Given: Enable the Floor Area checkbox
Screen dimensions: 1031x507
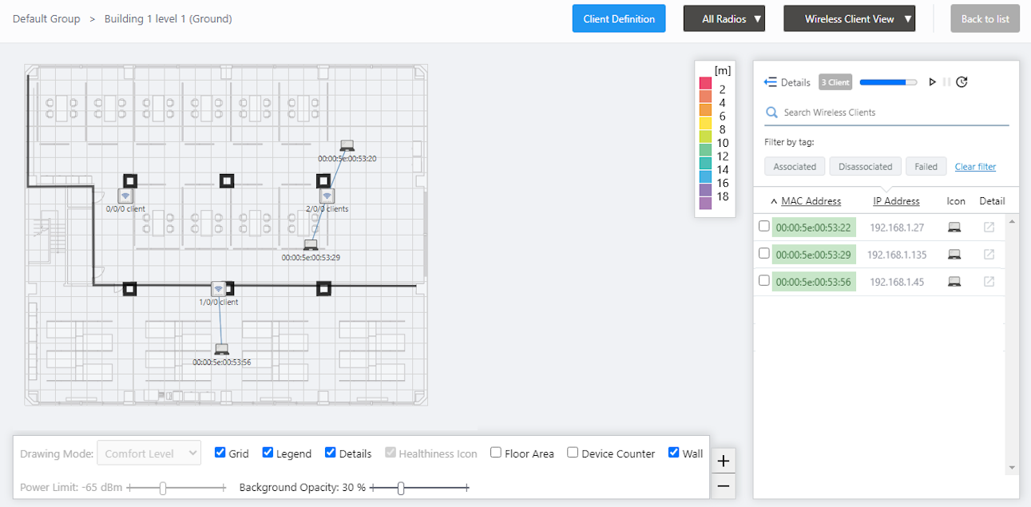Looking at the screenshot, I should coord(496,453).
